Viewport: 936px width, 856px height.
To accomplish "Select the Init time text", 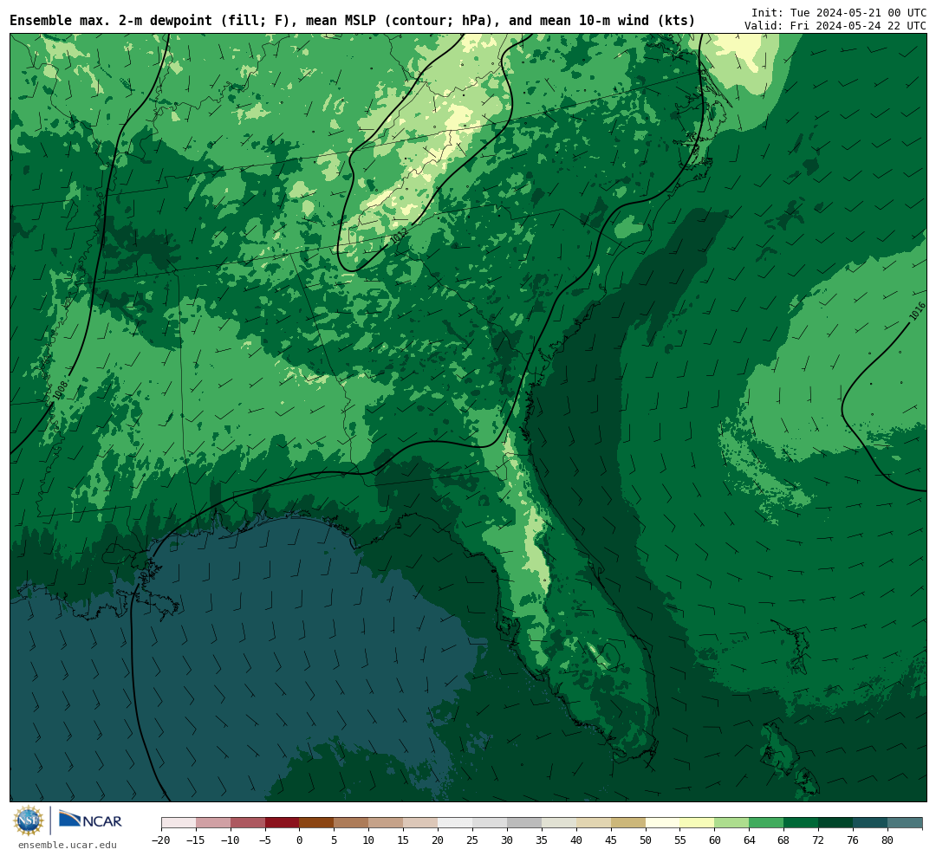I will pyautogui.click(x=839, y=12).
